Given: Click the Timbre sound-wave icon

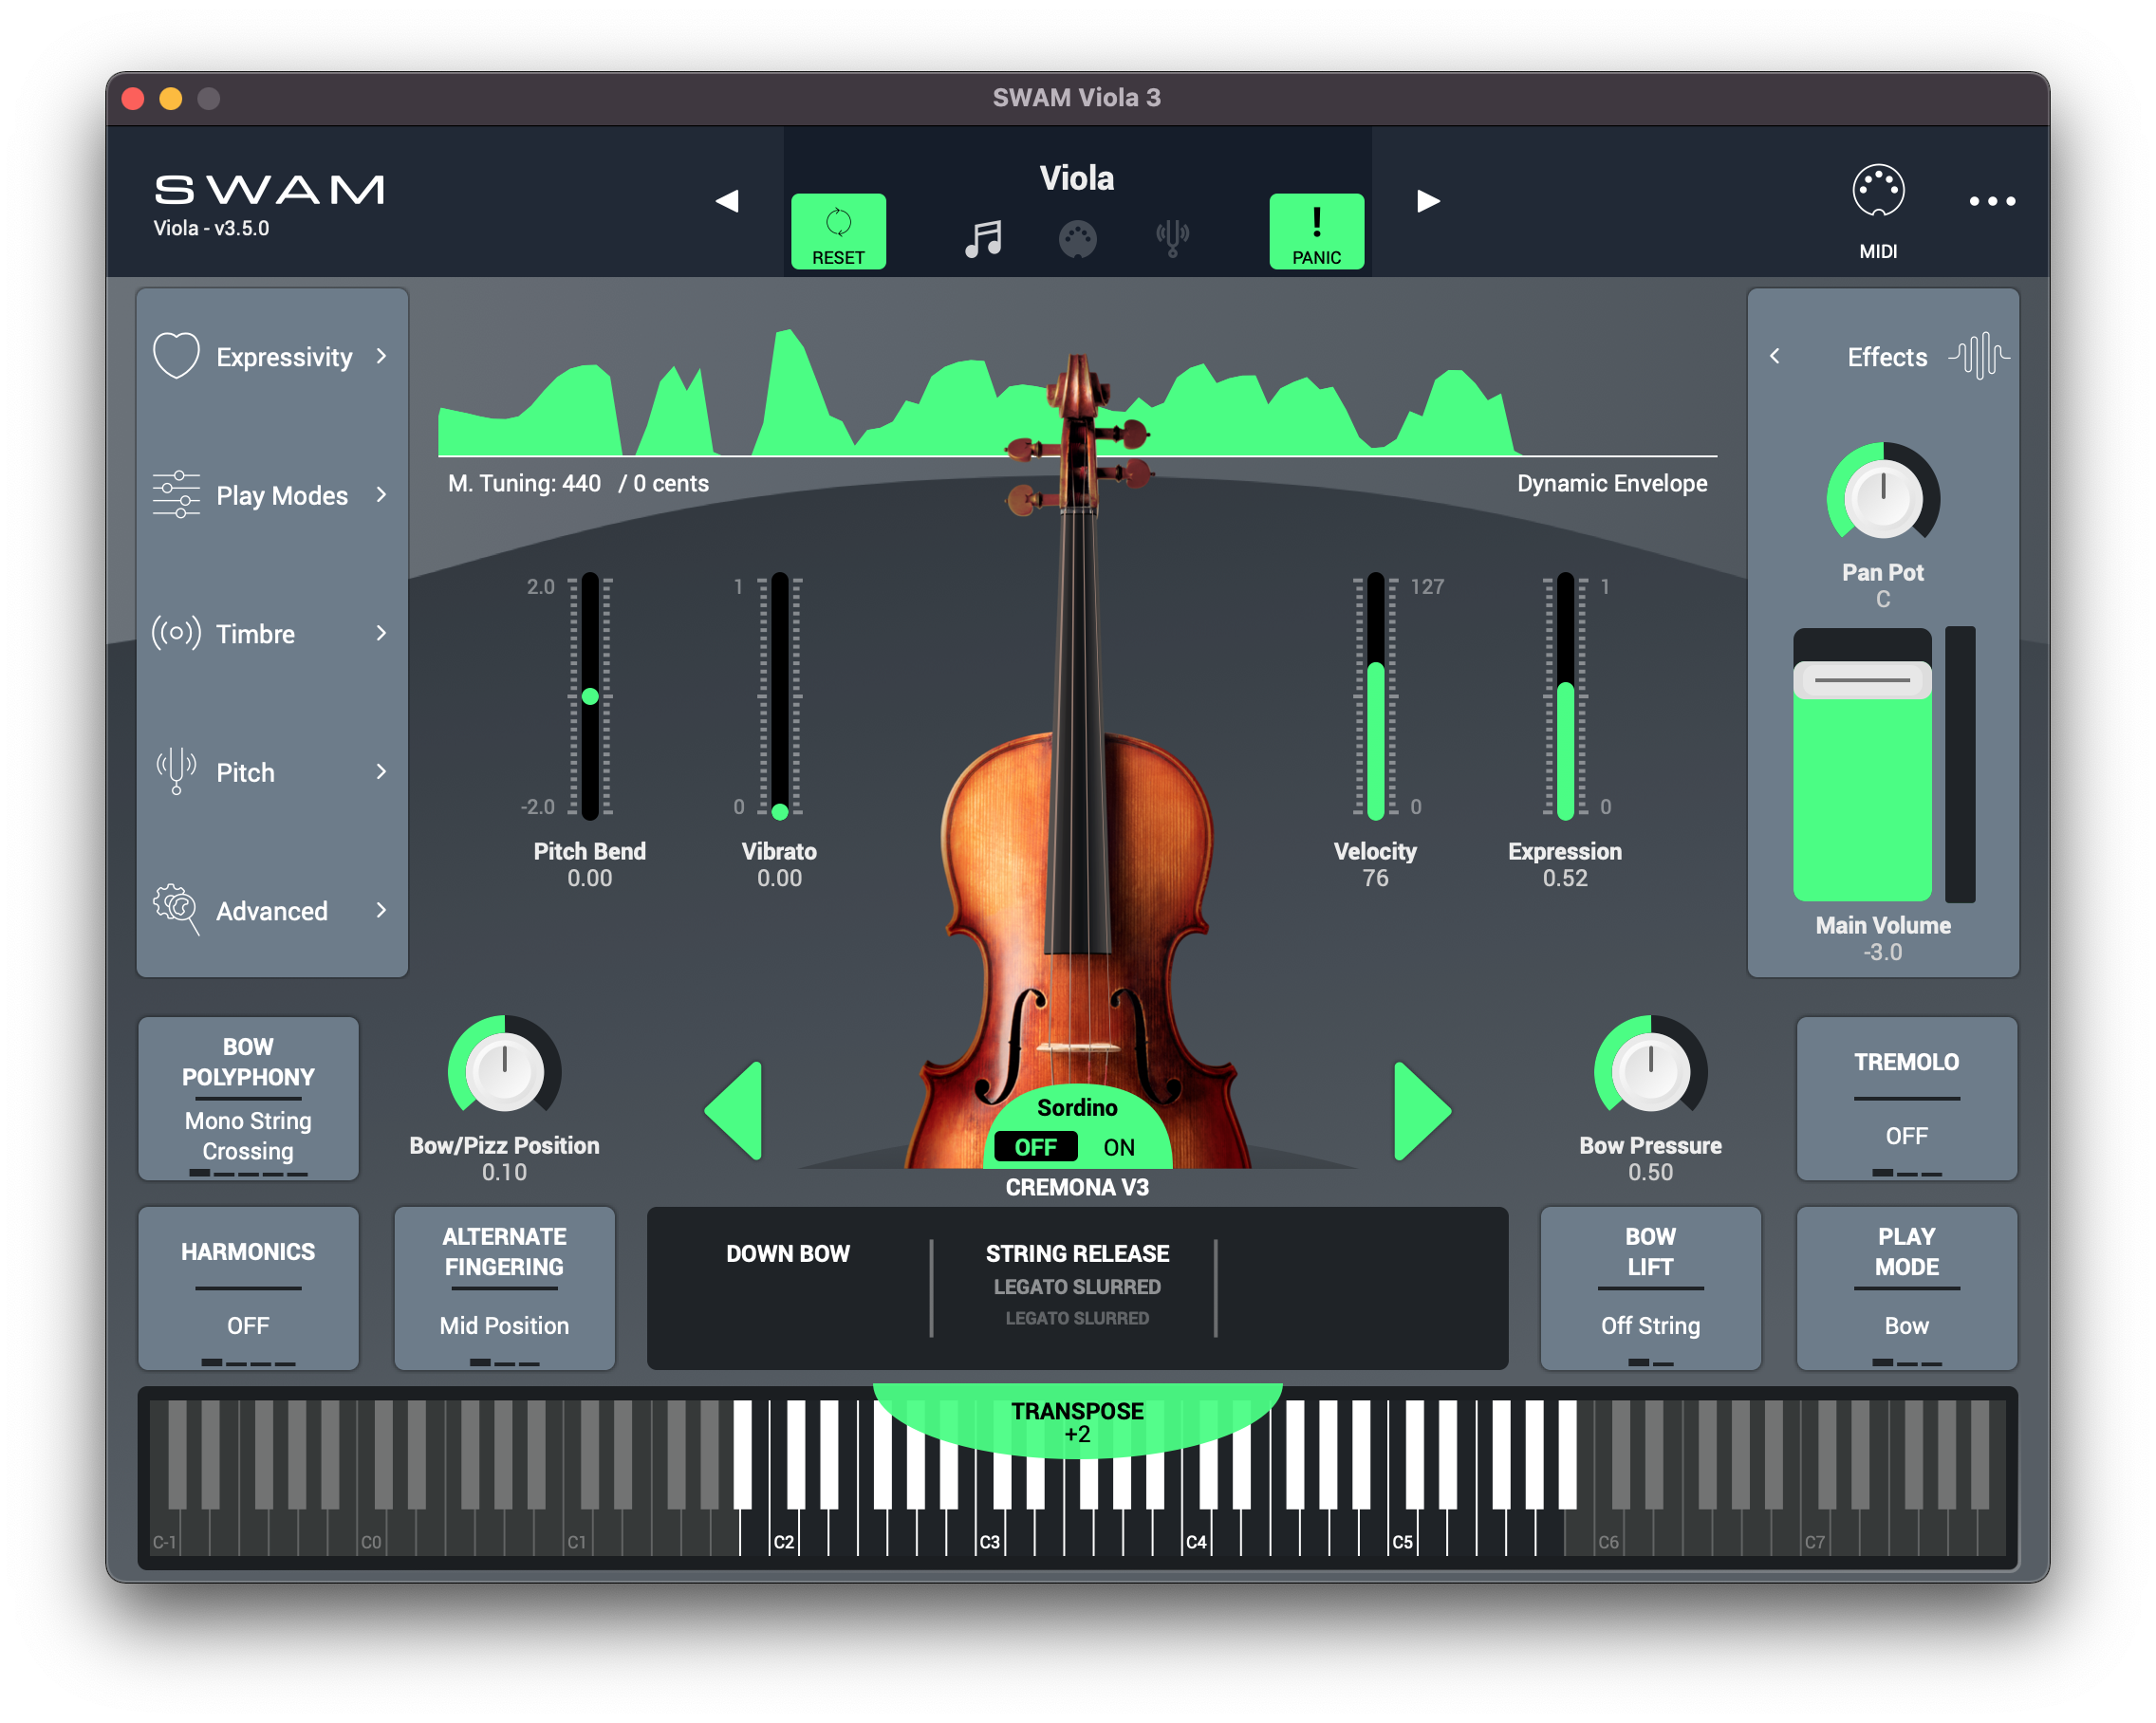Looking at the screenshot, I should click(176, 633).
